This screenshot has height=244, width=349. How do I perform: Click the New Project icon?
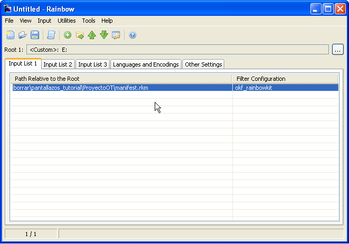coord(11,35)
